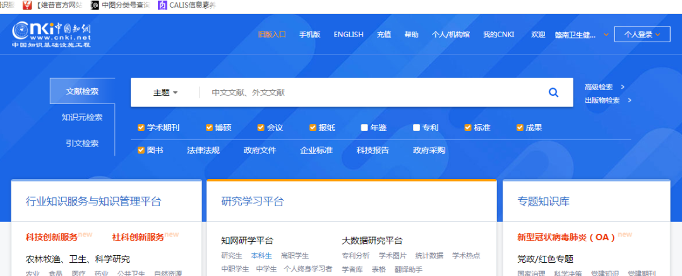The width and height of the screenshot is (682, 276).
Task: Open the CALIS信息素养 bookmark
Action: coord(188,6)
